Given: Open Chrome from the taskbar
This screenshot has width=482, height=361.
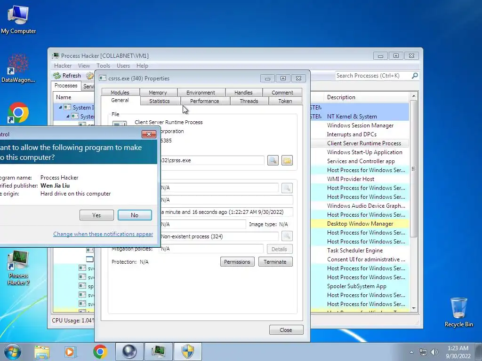Looking at the screenshot, I should pos(100,352).
